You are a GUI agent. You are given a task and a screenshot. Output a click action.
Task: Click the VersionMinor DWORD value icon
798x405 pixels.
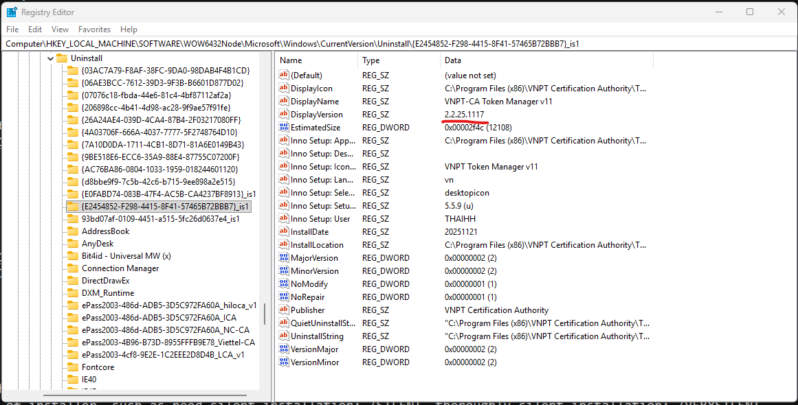coord(283,362)
